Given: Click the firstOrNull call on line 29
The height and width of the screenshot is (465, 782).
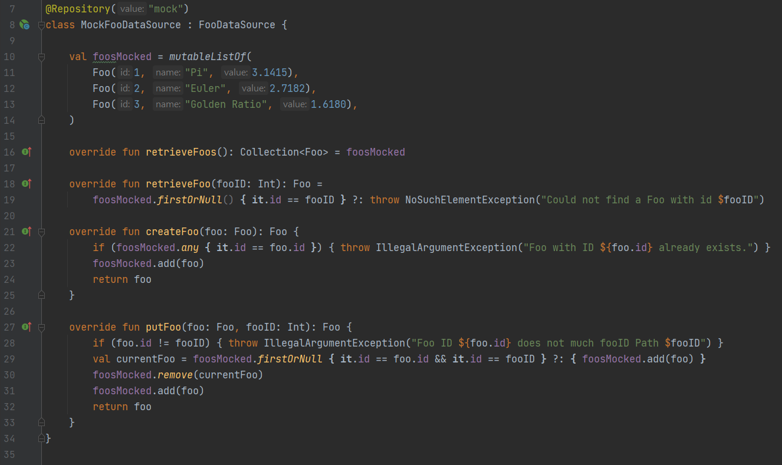Looking at the screenshot, I should 290,359.
